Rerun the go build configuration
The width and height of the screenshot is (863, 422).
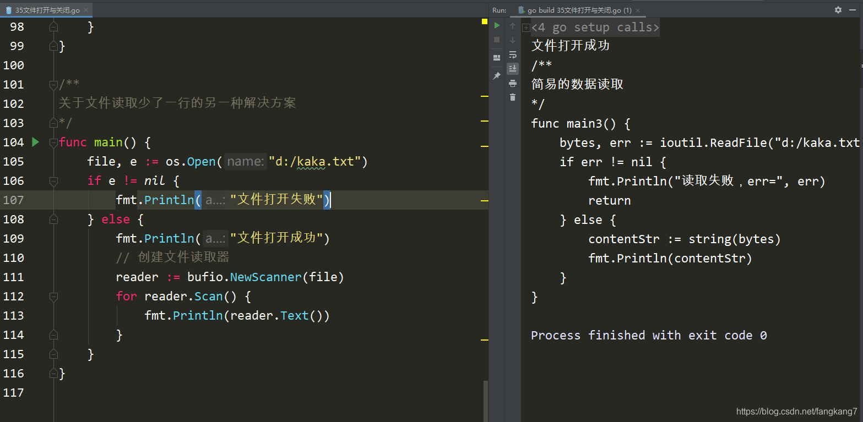point(497,25)
